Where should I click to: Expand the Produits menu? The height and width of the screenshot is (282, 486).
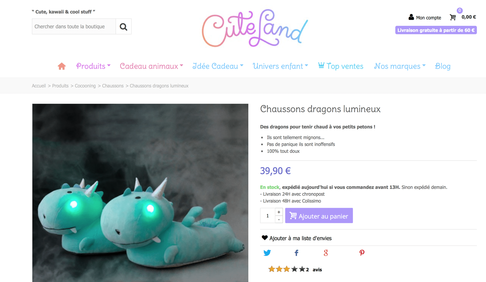coord(93,66)
